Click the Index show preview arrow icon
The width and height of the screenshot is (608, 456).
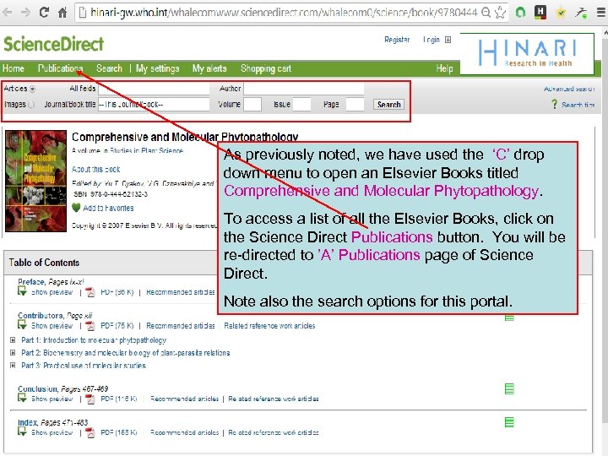click(22, 432)
